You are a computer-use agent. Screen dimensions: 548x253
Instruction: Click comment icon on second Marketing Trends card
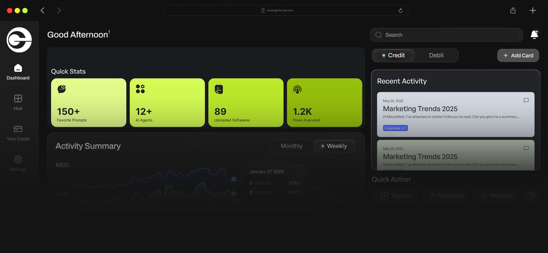526,148
